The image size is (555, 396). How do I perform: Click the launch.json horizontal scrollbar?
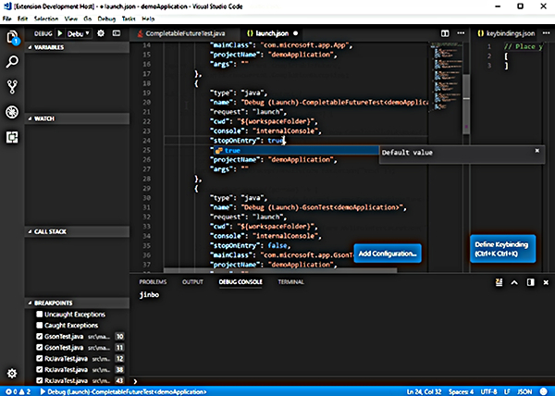pyautogui.click(x=280, y=270)
